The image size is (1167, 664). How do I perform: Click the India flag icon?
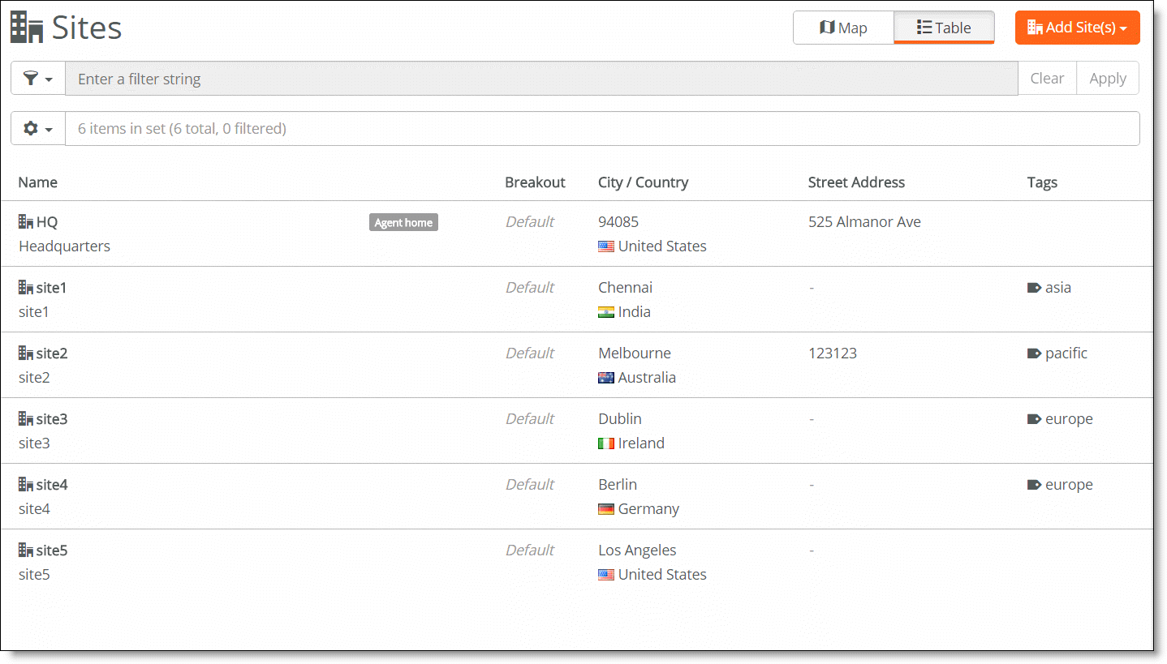[x=606, y=312]
